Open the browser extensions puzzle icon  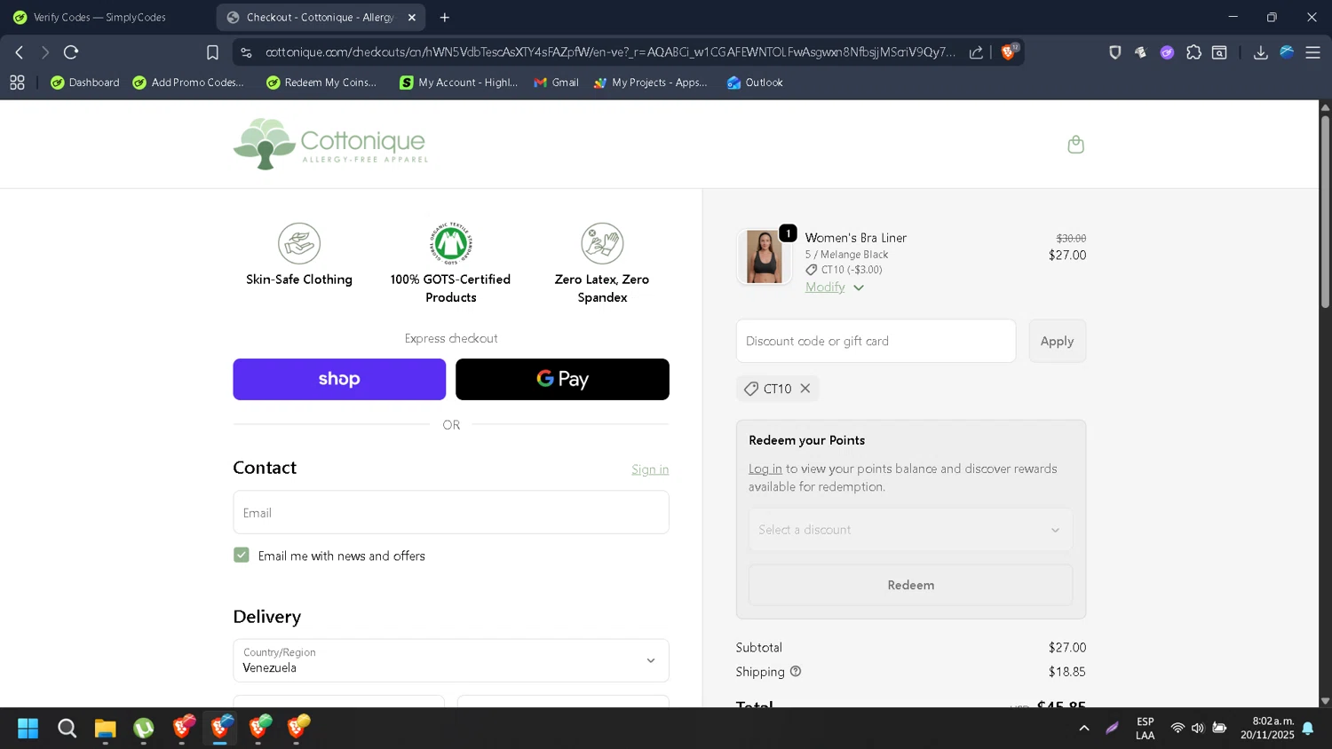[x=1193, y=52]
